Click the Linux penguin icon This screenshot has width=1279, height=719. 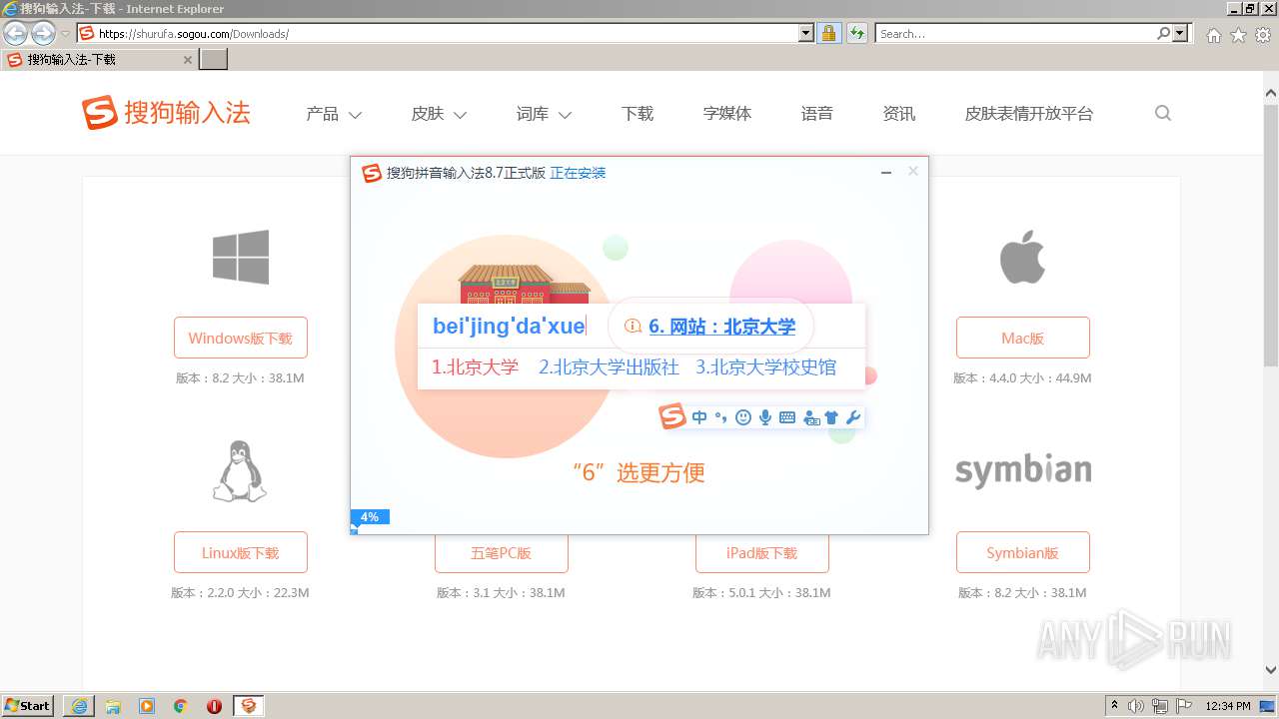[240, 471]
